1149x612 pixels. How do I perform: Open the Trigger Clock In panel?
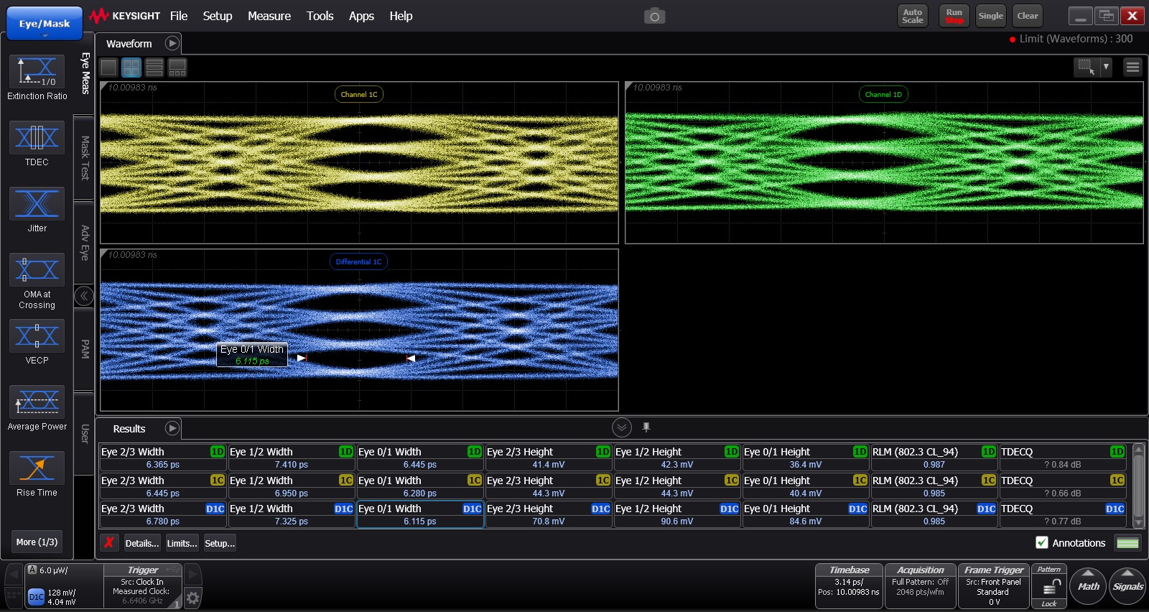tap(142, 586)
